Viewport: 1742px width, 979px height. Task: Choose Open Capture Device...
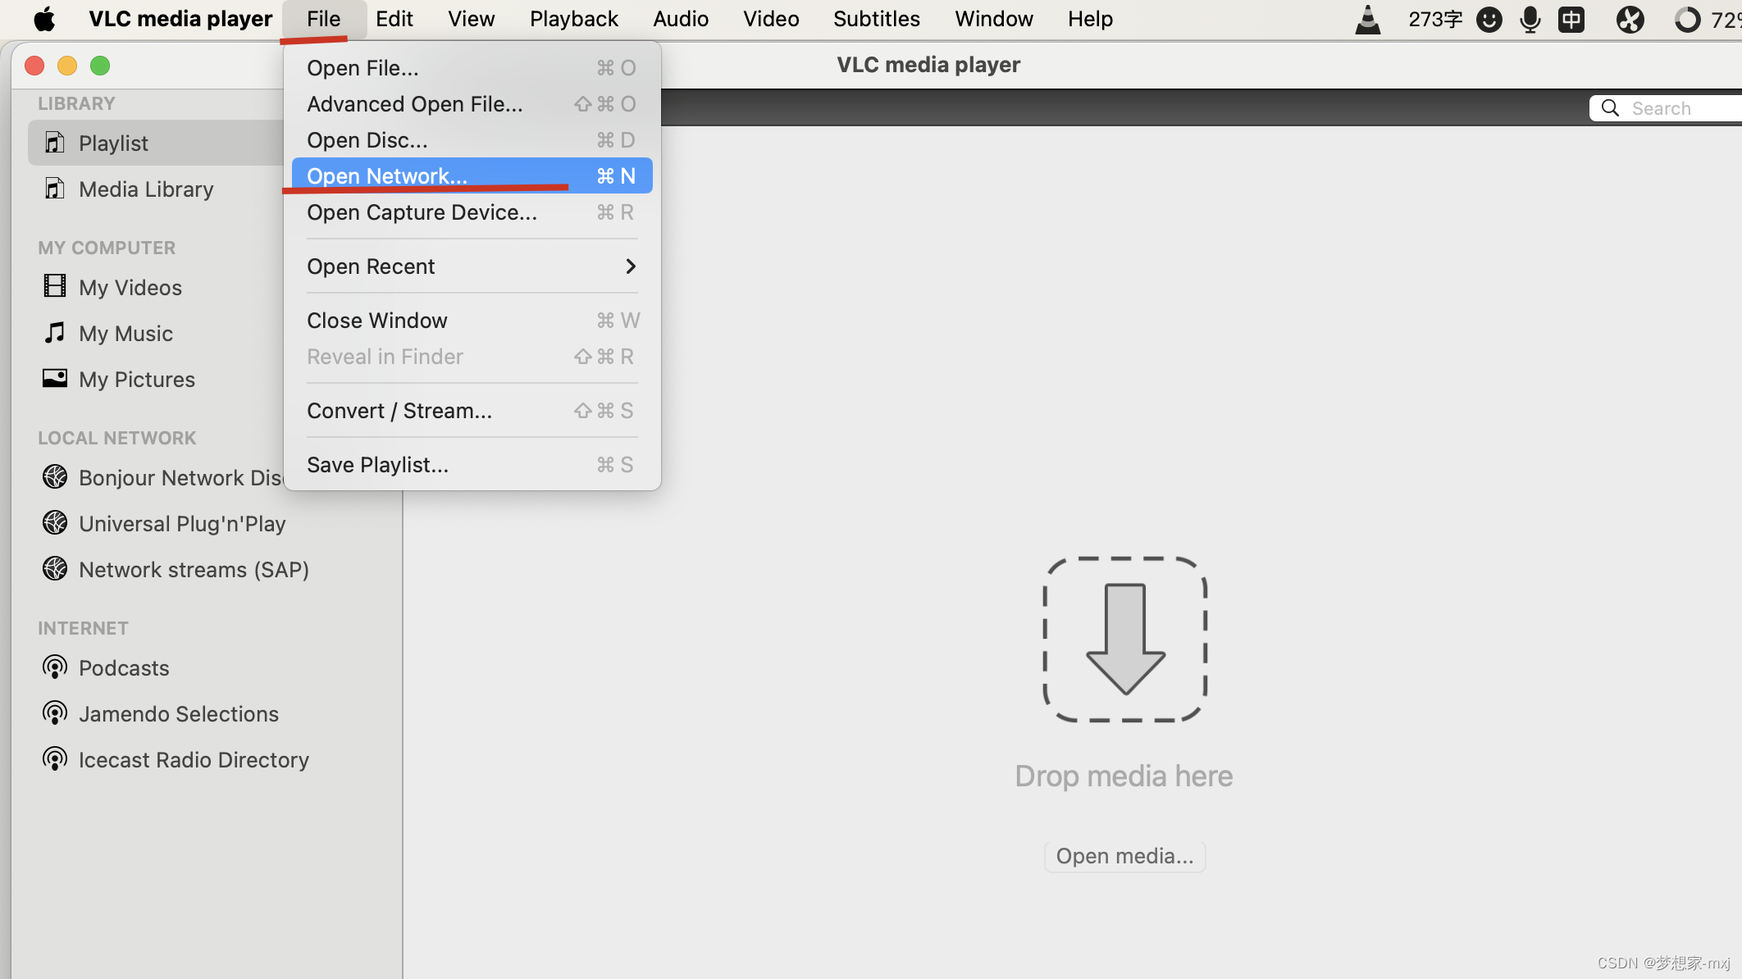coord(472,212)
